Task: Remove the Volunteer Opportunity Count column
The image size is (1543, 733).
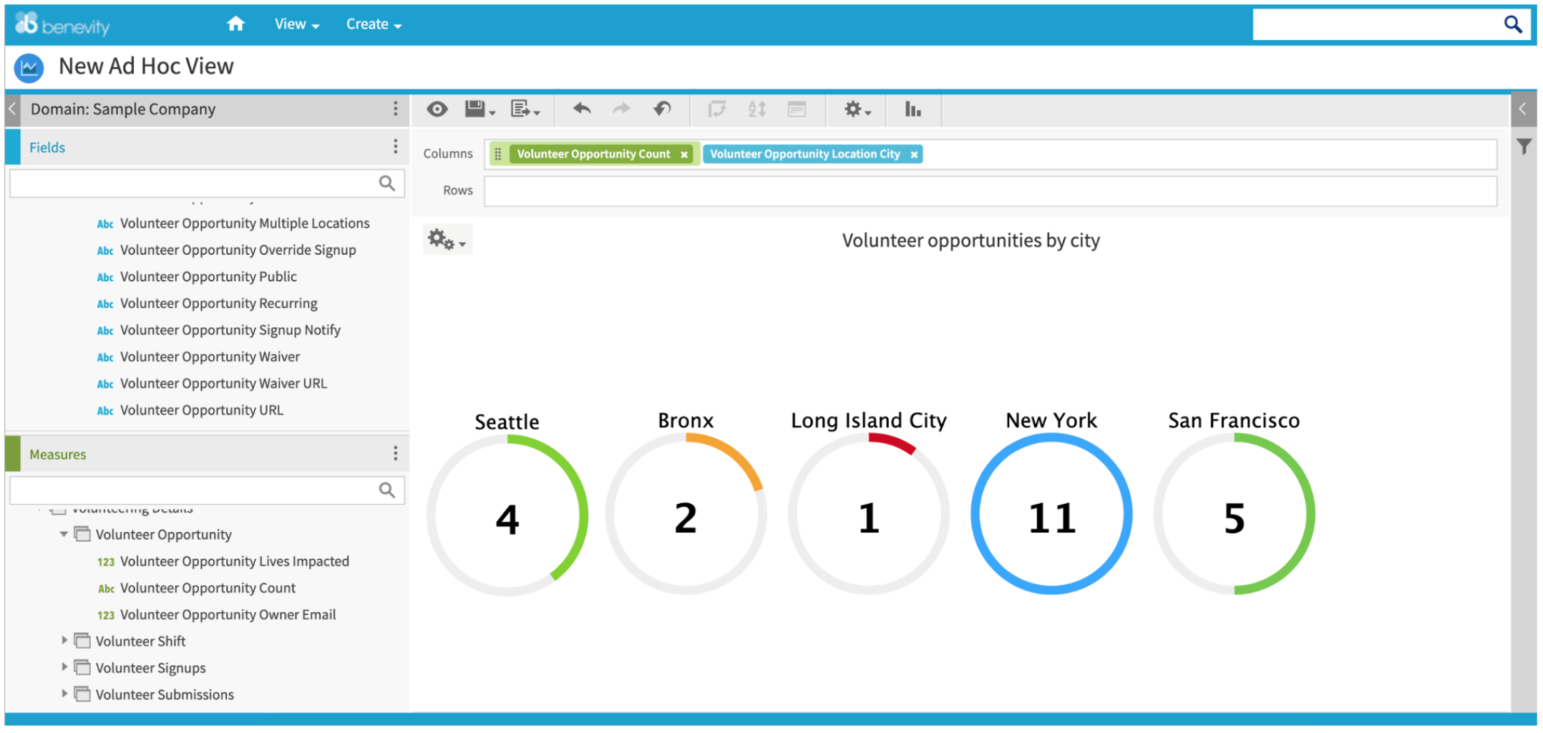Action: (x=684, y=155)
